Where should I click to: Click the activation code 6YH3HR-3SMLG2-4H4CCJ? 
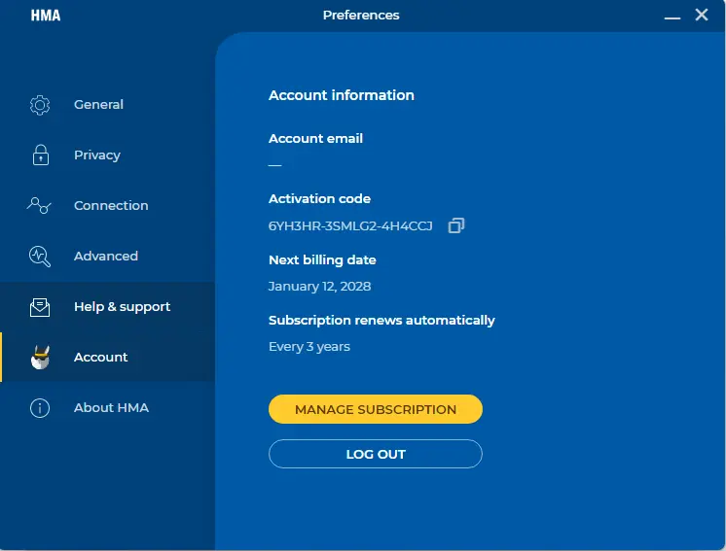coord(350,226)
